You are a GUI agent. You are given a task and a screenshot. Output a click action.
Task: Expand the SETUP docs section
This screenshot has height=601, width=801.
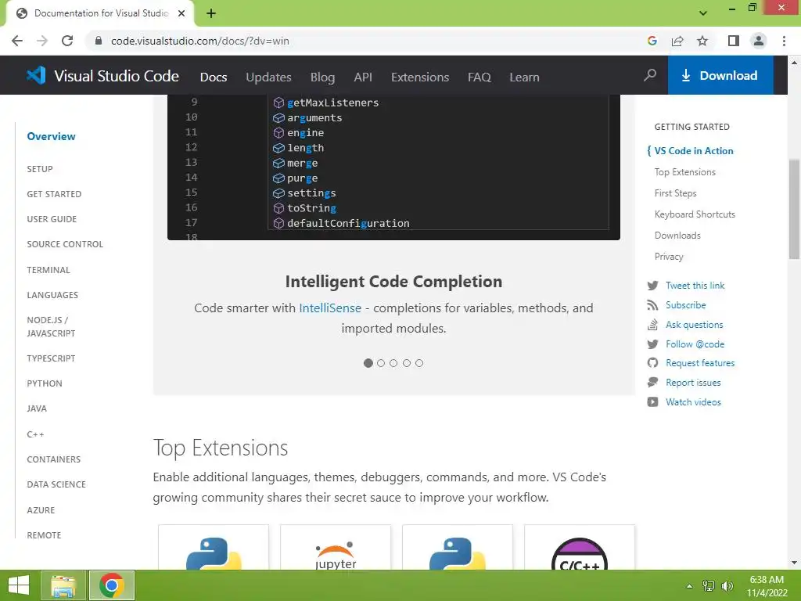[40, 169]
